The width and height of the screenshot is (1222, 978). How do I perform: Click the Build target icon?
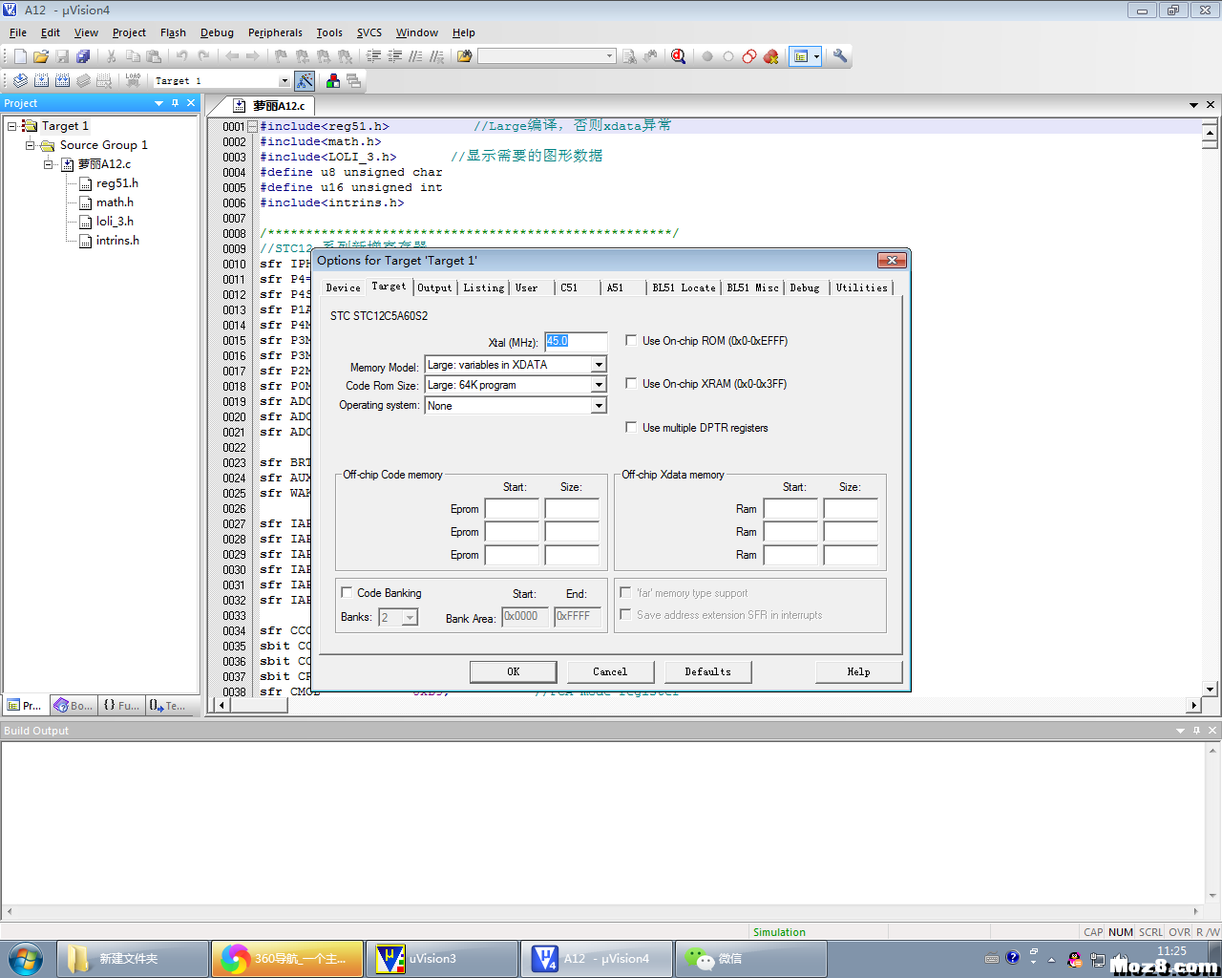click(x=41, y=81)
